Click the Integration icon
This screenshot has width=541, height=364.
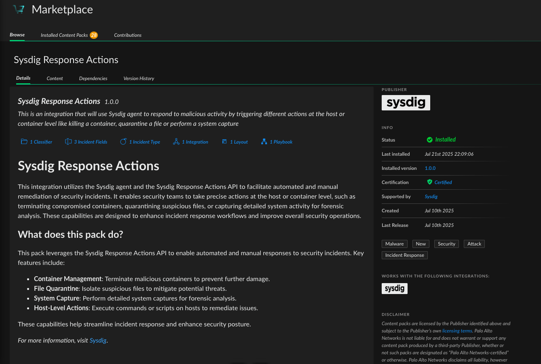pyautogui.click(x=176, y=142)
